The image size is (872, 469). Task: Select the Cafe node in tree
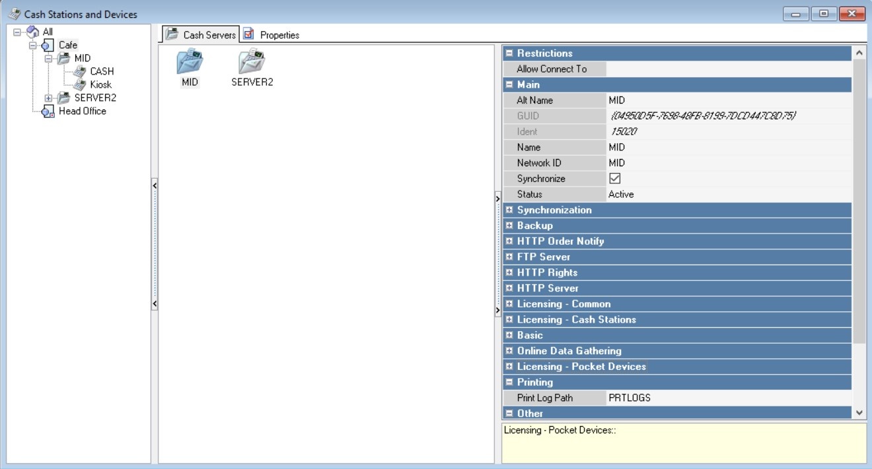click(x=67, y=45)
